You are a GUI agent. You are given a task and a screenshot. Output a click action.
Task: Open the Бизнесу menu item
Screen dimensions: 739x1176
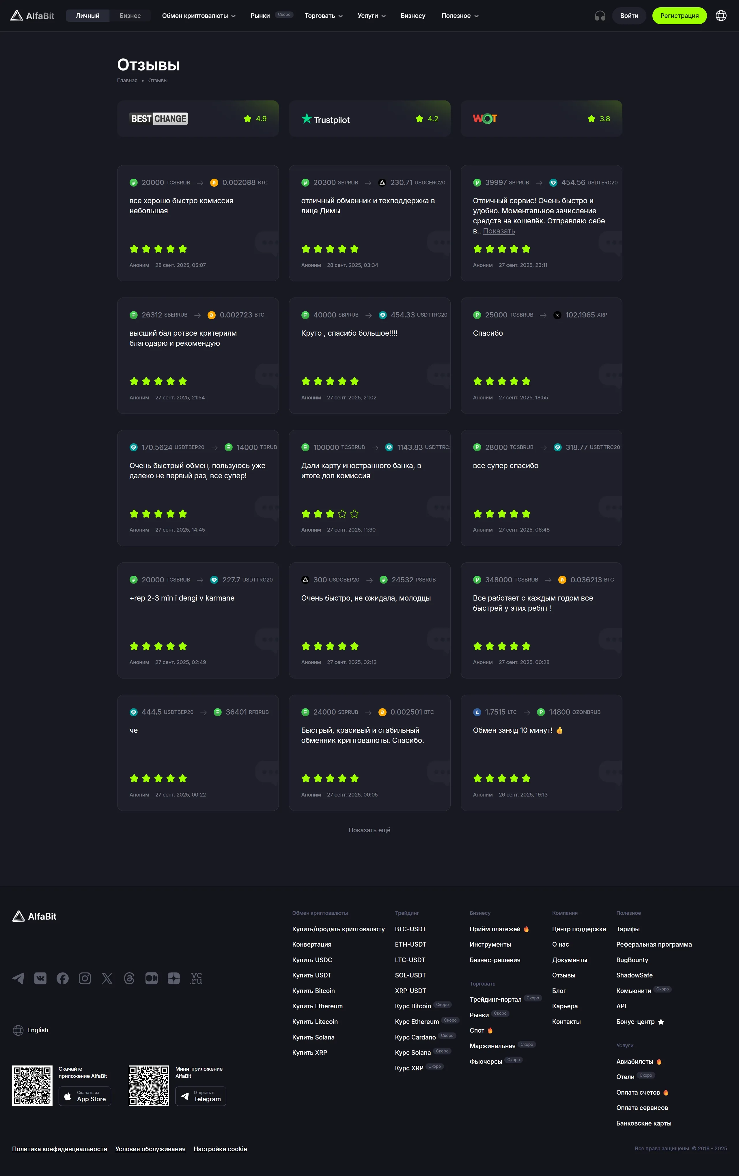[413, 16]
